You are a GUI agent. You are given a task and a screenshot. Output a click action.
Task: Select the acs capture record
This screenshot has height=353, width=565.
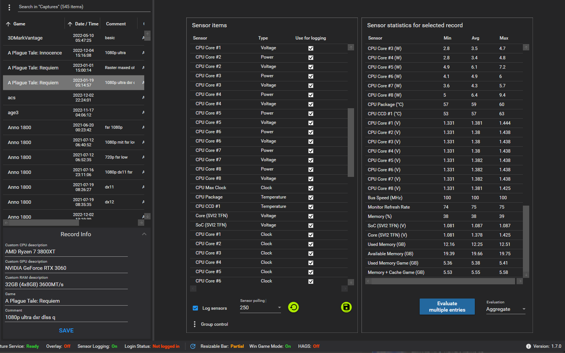(73, 98)
